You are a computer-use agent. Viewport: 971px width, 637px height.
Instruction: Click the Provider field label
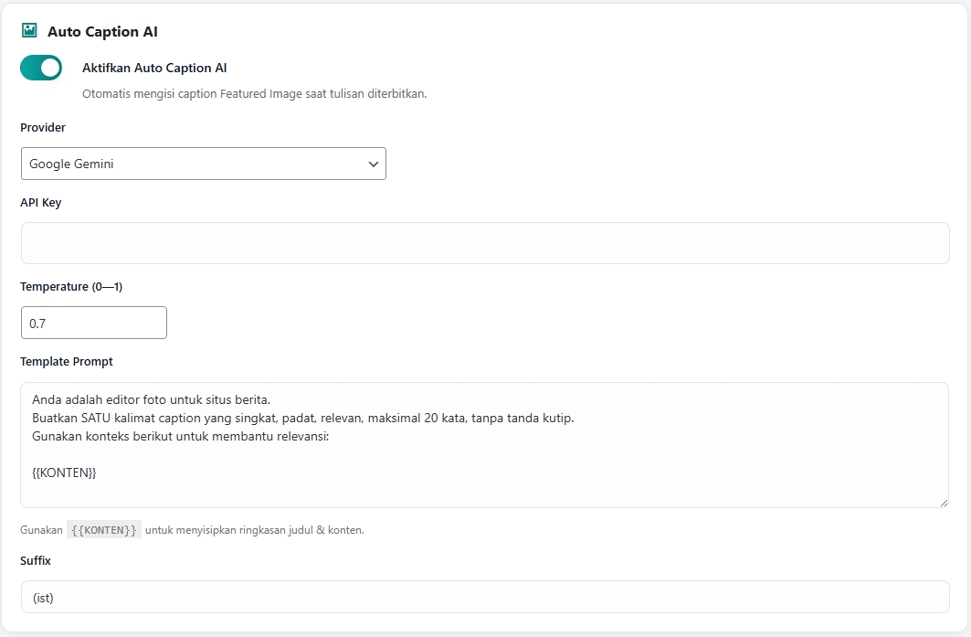click(x=43, y=128)
